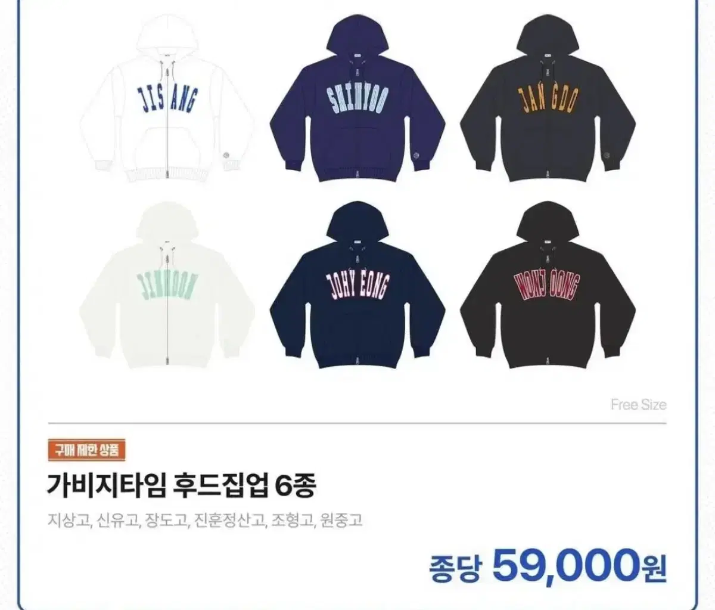Select the white JISANG hoodie image

point(166,99)
